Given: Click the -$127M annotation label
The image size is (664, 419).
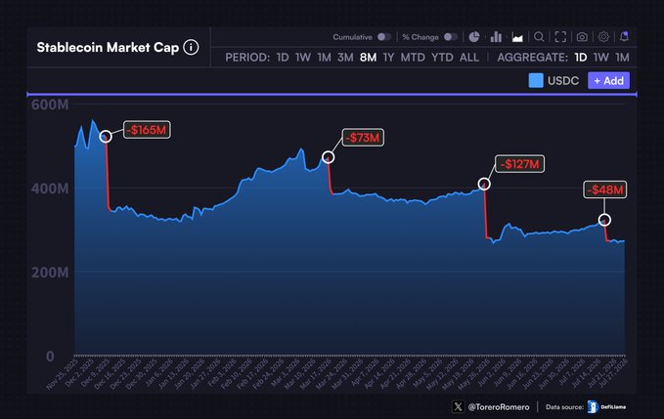Looking at the screenshot, I should (x=519, y=164).
